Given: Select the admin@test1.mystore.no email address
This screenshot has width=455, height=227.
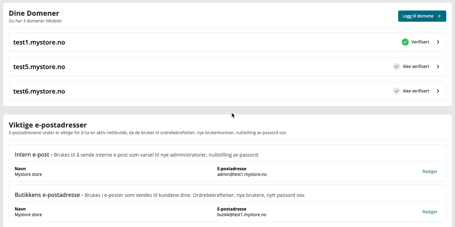Looking at the screenshot, I should (242, 174).
